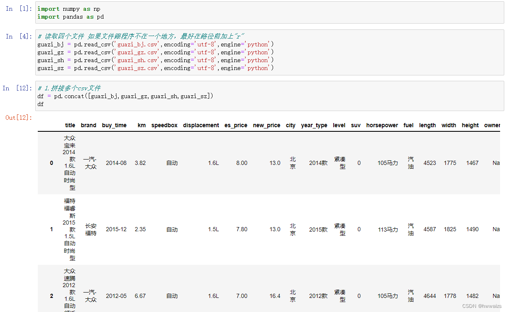508x312 pixels.
Task: Click es_price value 8.00
Action: (242, 163)
